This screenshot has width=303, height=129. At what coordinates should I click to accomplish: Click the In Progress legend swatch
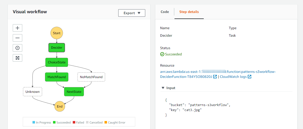pos(34,123)
